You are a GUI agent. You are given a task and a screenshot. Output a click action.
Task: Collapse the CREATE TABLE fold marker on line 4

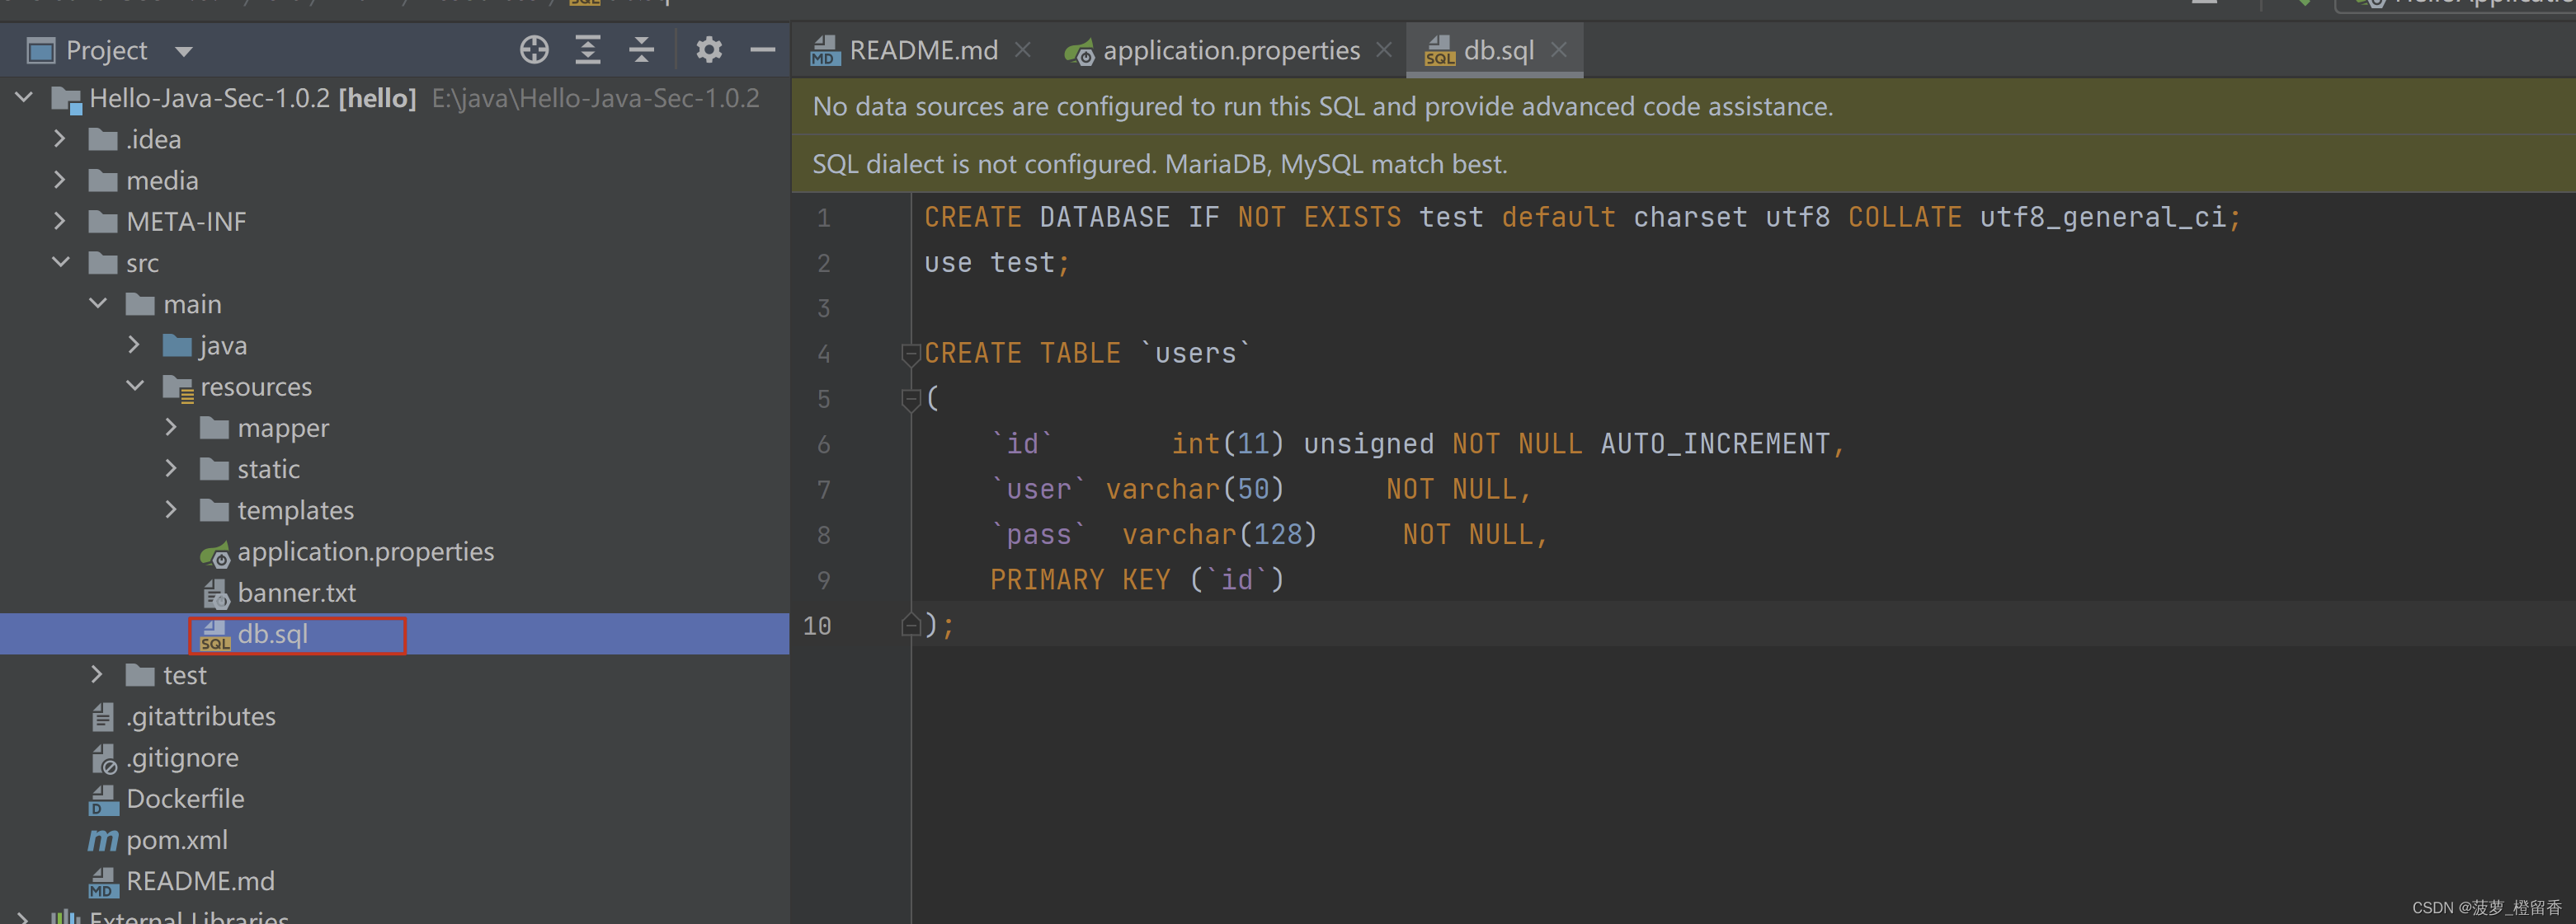[910, 354]
